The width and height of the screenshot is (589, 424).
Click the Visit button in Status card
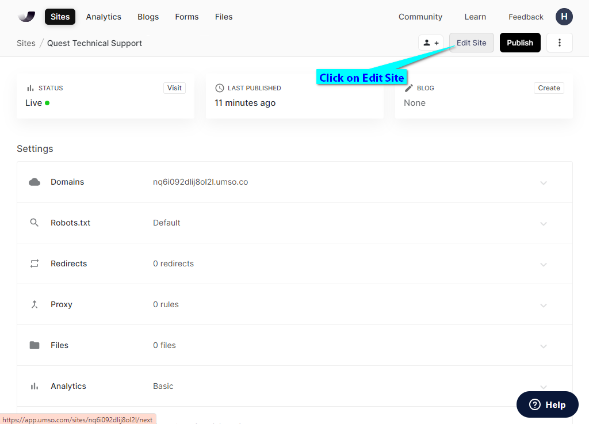tap(174, 88)
